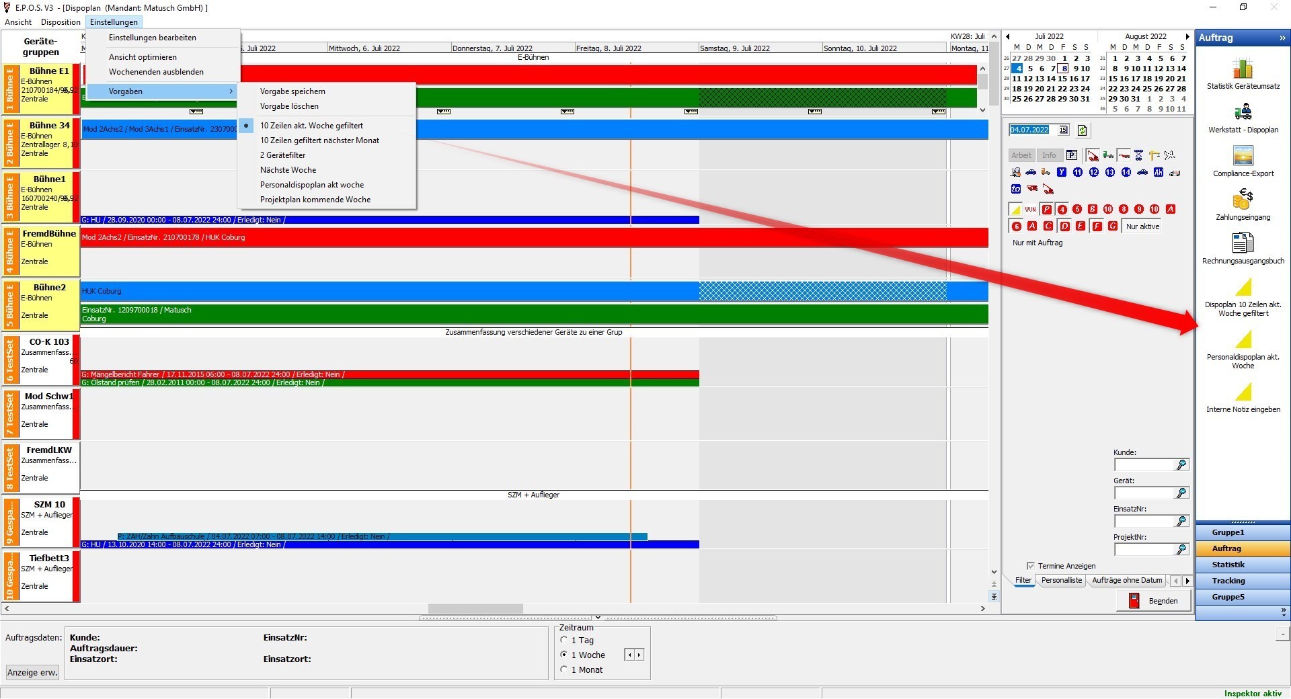Open the Rechnungsausgangsbuch document icon
Image resolution: width=1291 pixels, height=699 pixels.
(x=1243, y=243)
